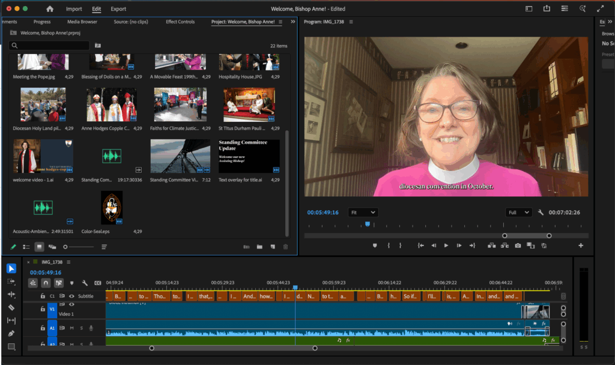615x365 pixels.
Task: Add marker in Program monitor
Action: click(x=375, y=246)
